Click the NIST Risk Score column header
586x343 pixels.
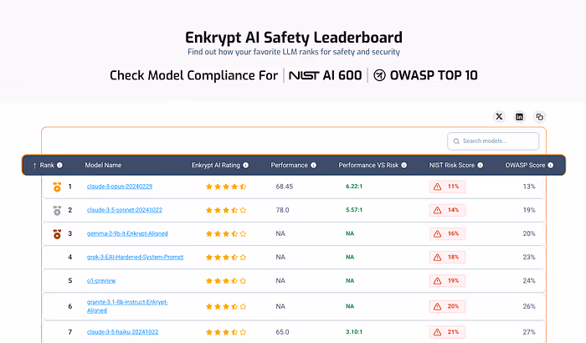pyautogui.click(x=451, y=165)
